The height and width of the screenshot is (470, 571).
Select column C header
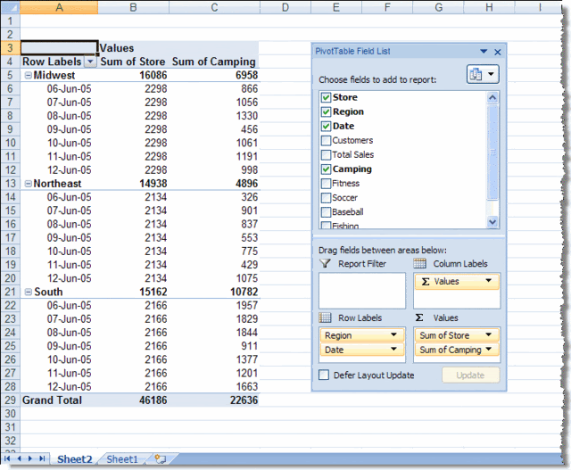click(214, 7)
